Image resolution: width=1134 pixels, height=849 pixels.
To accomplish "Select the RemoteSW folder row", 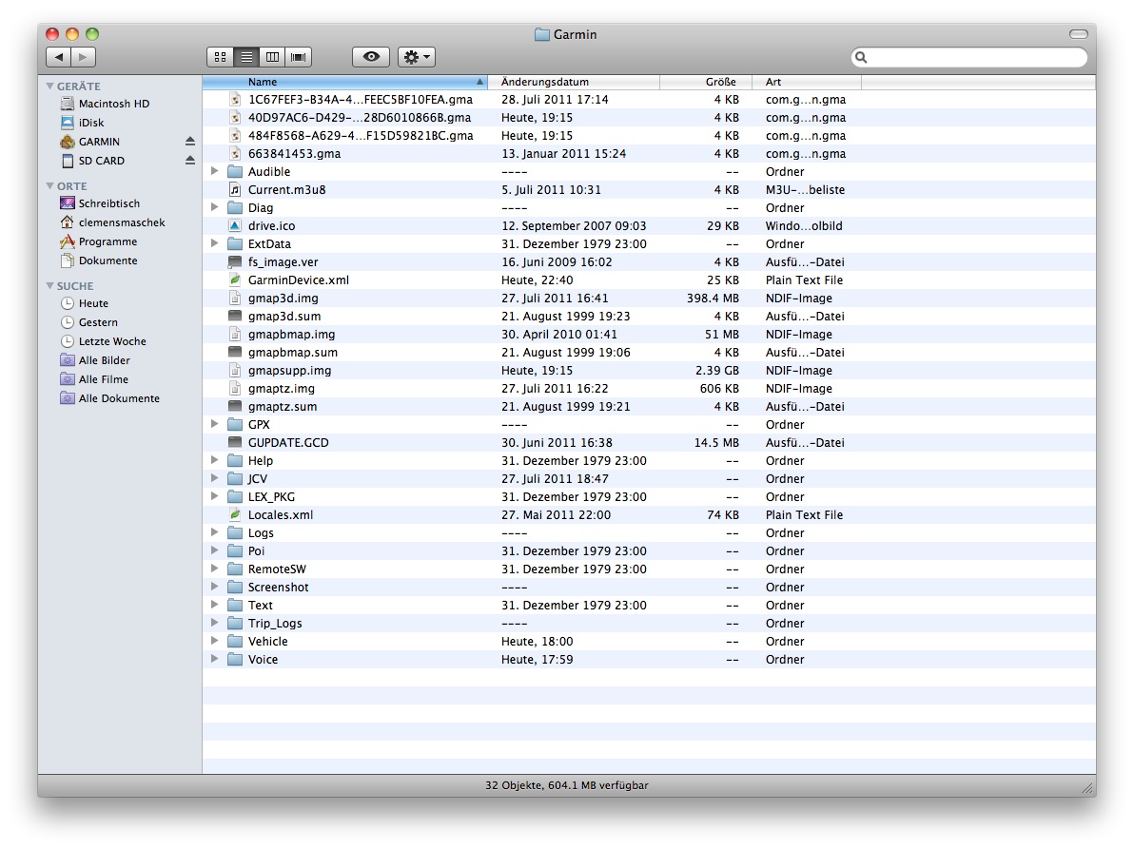I will pyautogui.click(x=649, y=569).
